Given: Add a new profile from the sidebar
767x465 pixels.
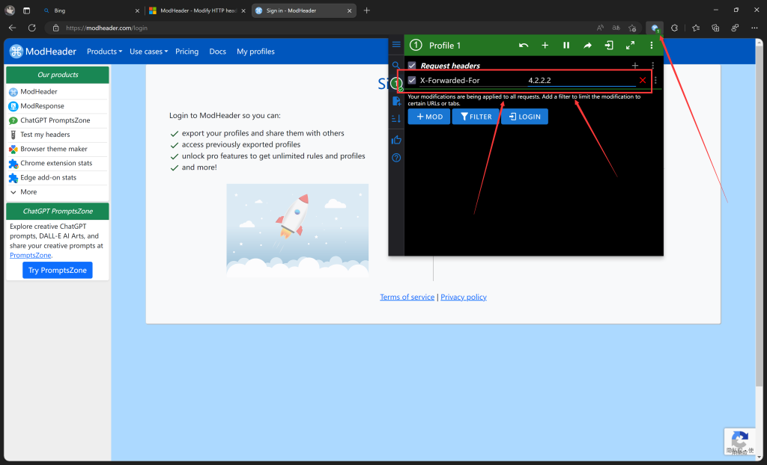Looking at the screenshot, I should coord(396,101).
